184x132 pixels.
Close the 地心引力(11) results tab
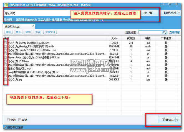point(33,26)
